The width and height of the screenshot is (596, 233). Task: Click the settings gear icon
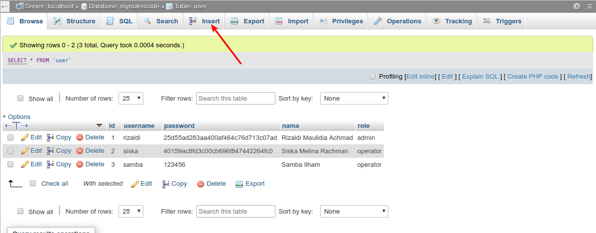click(577, 6)
